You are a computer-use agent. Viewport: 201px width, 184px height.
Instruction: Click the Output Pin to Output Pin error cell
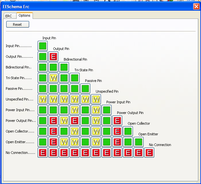pos(53,57)
